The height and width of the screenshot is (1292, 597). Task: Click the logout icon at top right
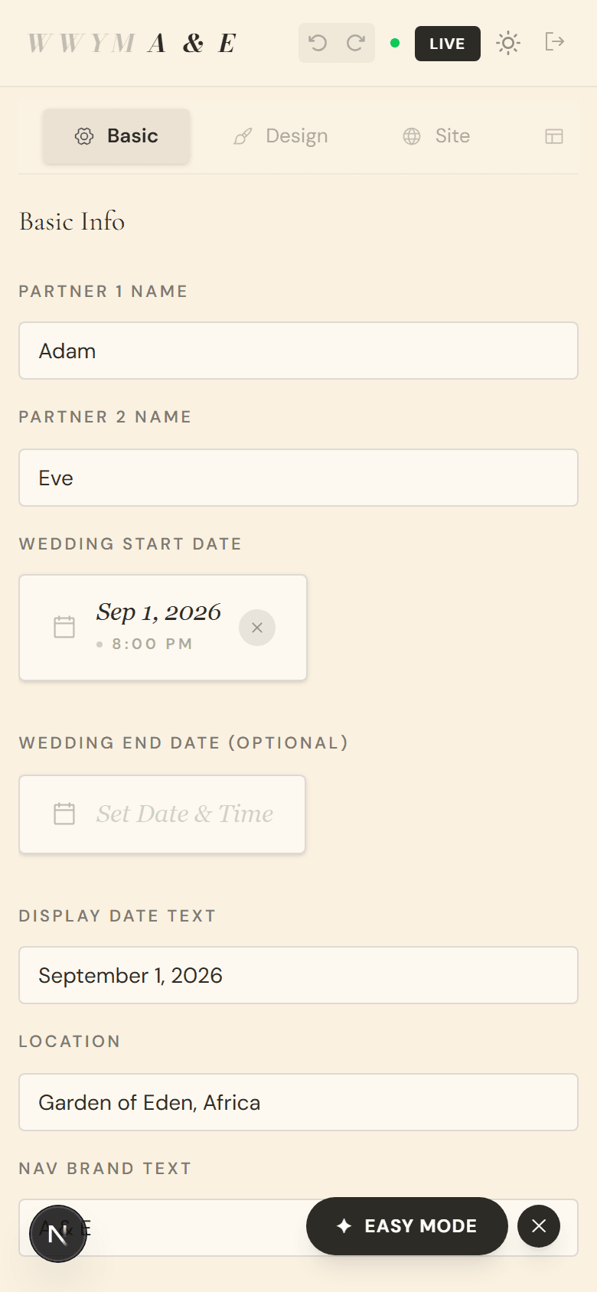coord(554,43)
